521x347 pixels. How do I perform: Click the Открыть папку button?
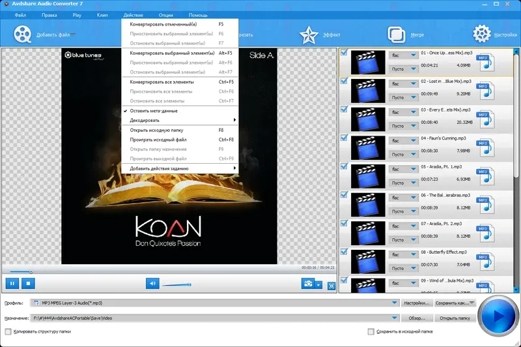click(x=455, y=318)
